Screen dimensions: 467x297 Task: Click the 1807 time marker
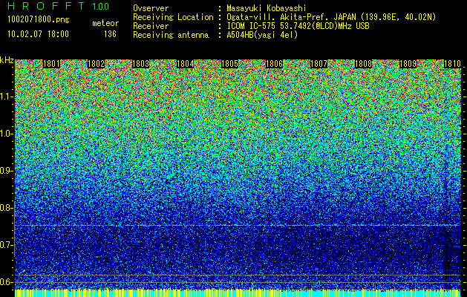(319, 64)
